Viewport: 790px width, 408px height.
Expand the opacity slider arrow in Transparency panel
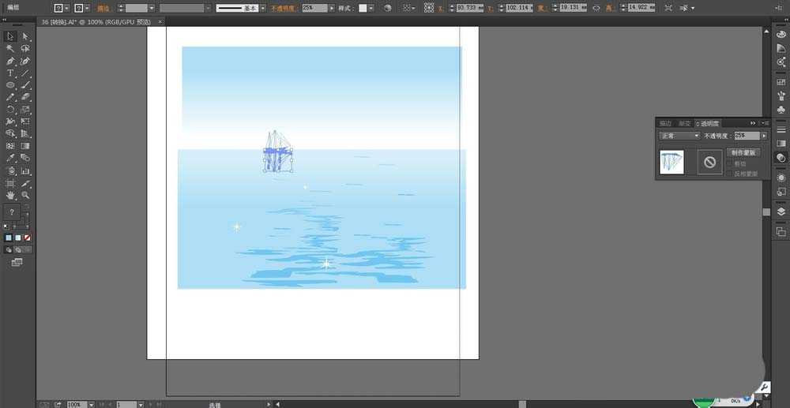click(x=764, y=136)
